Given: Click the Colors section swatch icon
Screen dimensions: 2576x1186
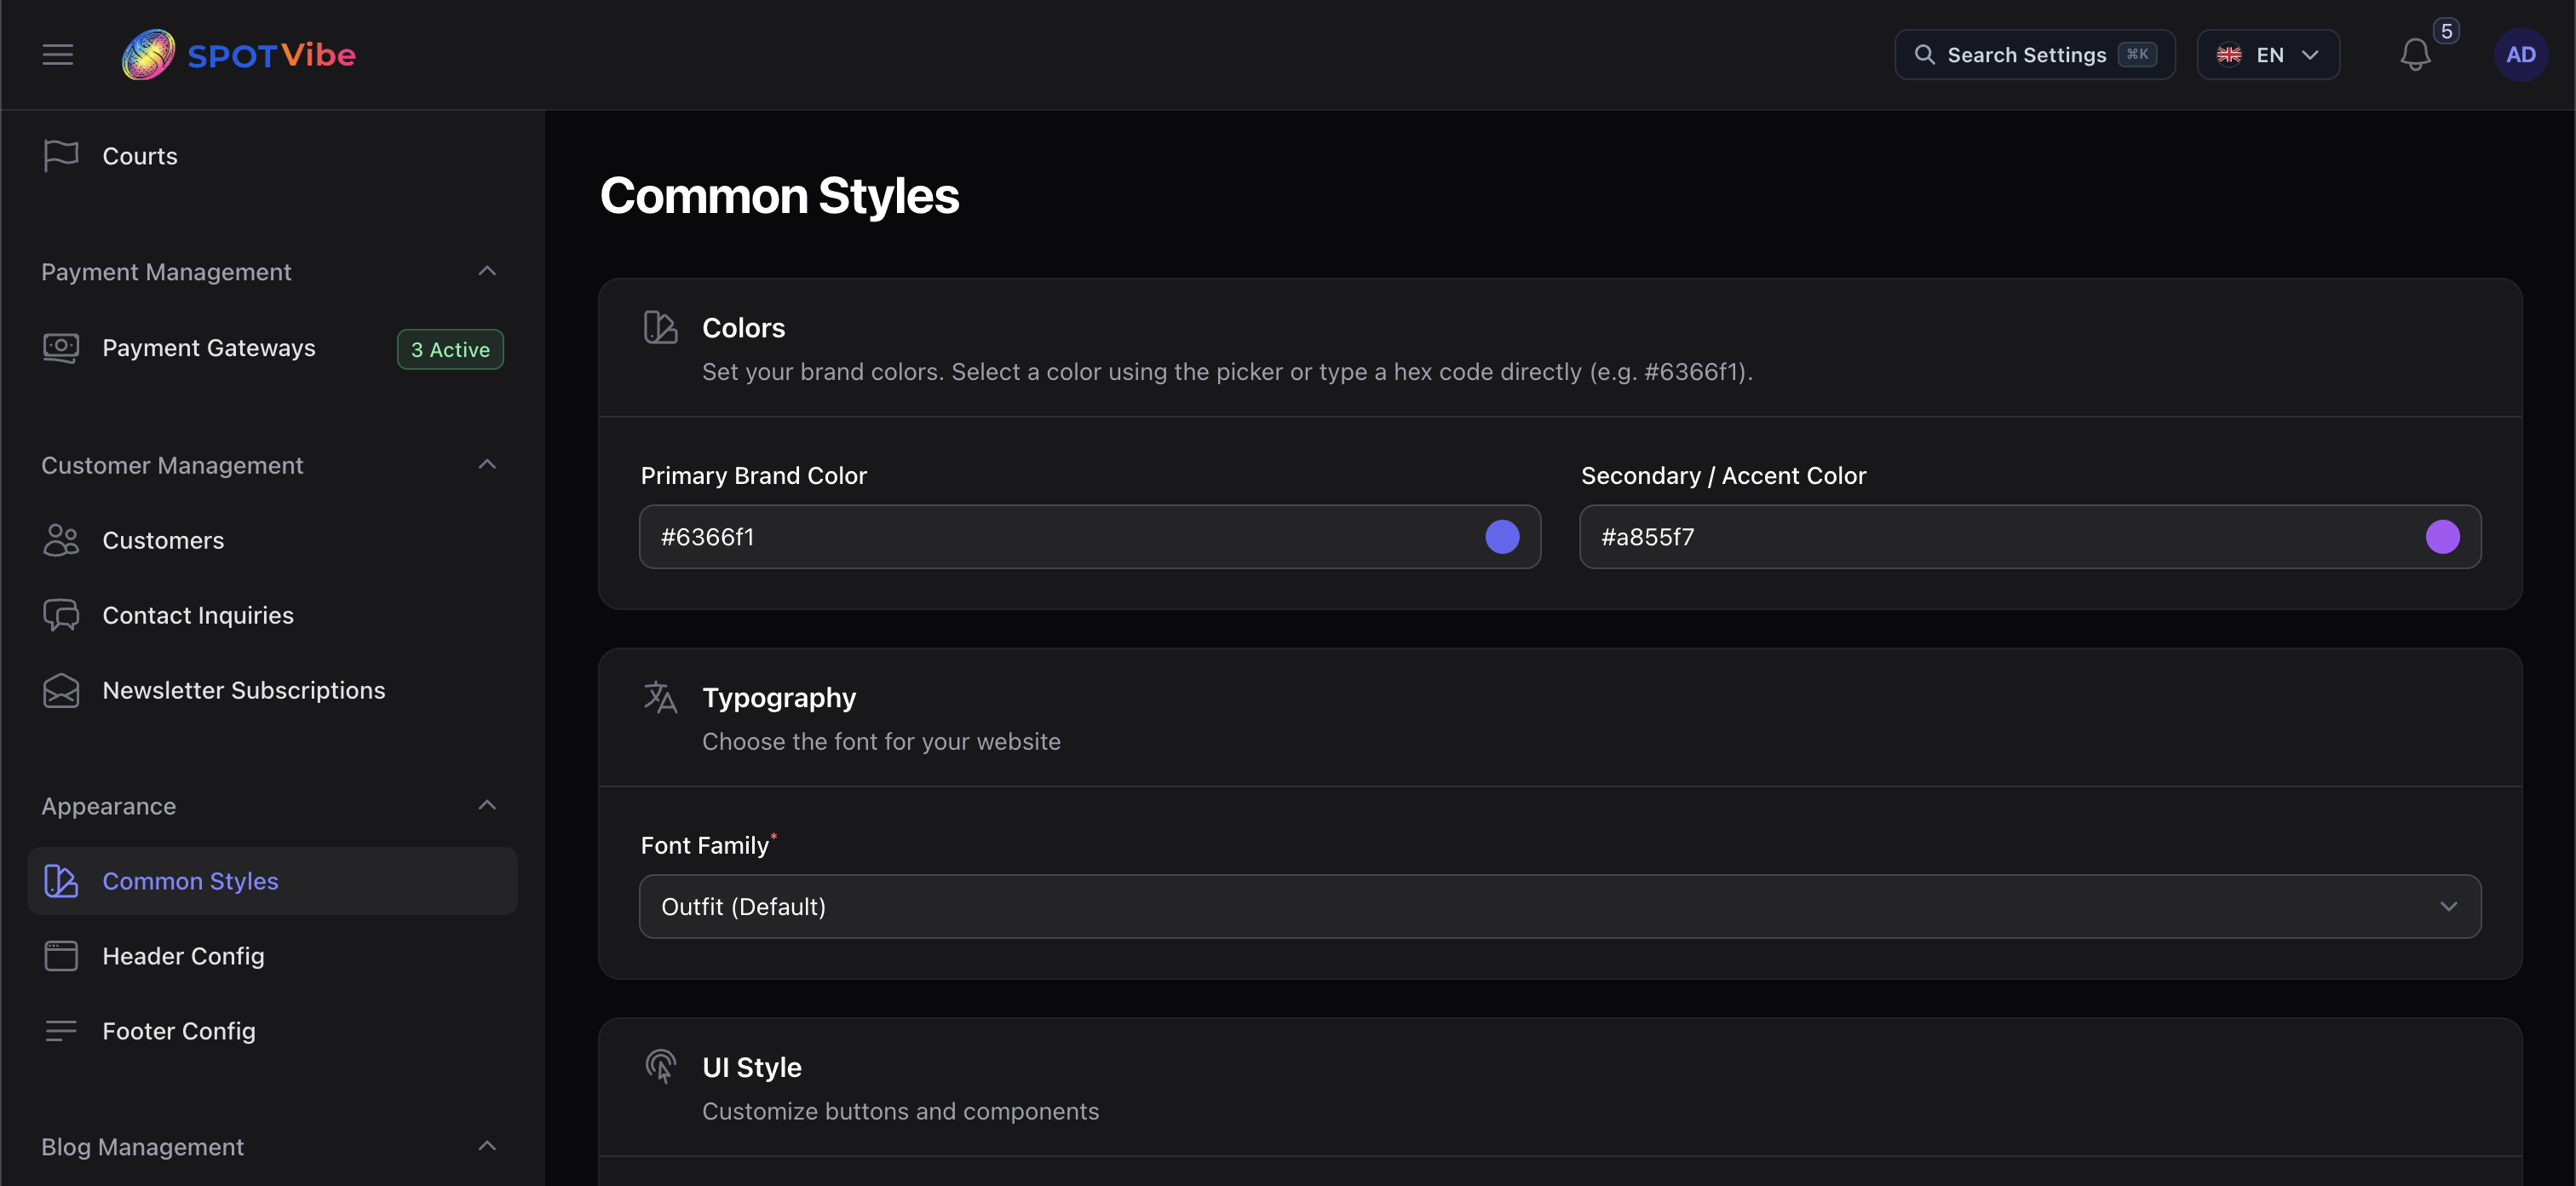Looking at the screenshot, I should pyautogui.click(x=660, y=327).
